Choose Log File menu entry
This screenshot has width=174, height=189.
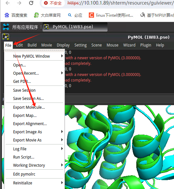pos(34,149)
